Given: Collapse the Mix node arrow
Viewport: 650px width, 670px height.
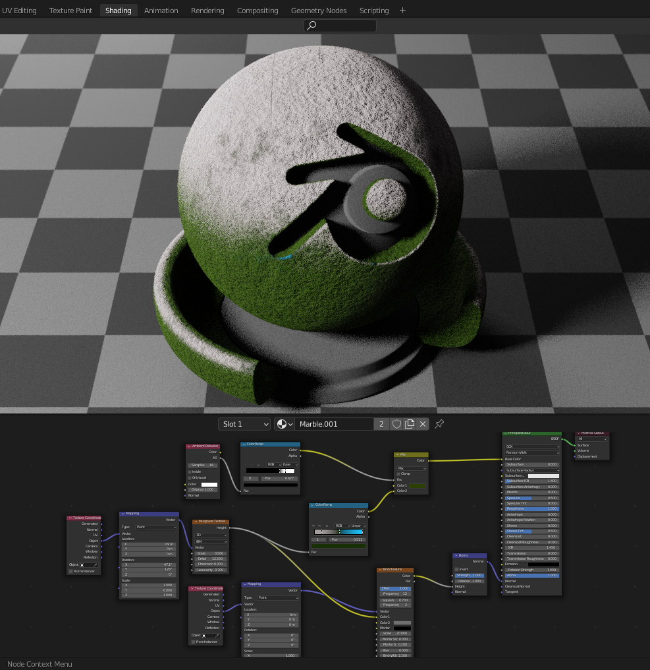Looking at the screenshot, I should [397, 454].
